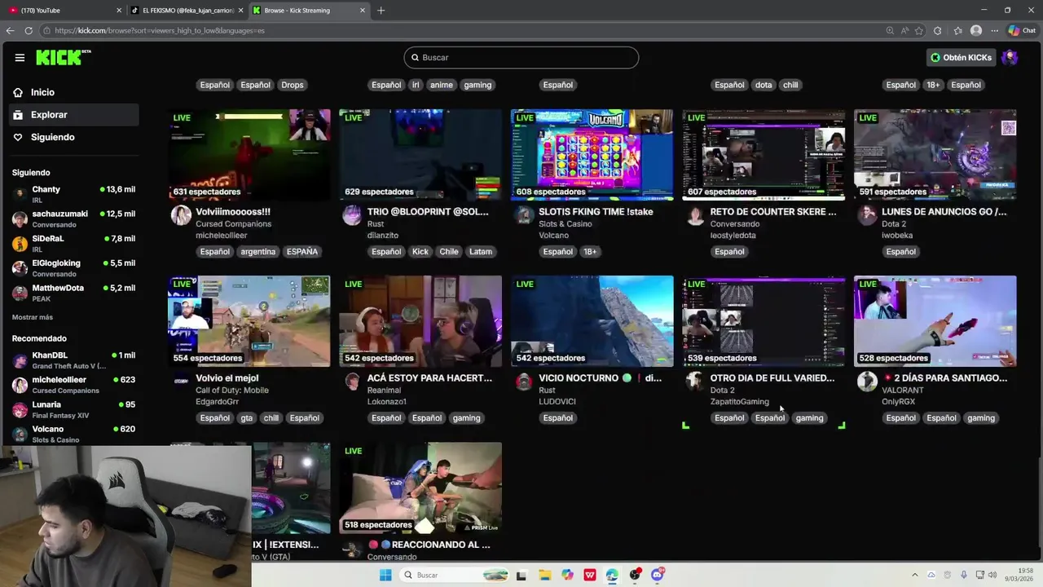Open the Chanty channel in the Siguiendo list
The height and width of the screenshot is (587, 1043).
tap(73, 194)
